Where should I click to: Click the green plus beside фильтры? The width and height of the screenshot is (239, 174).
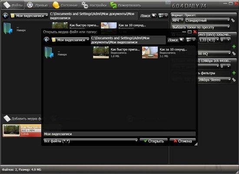234,73
